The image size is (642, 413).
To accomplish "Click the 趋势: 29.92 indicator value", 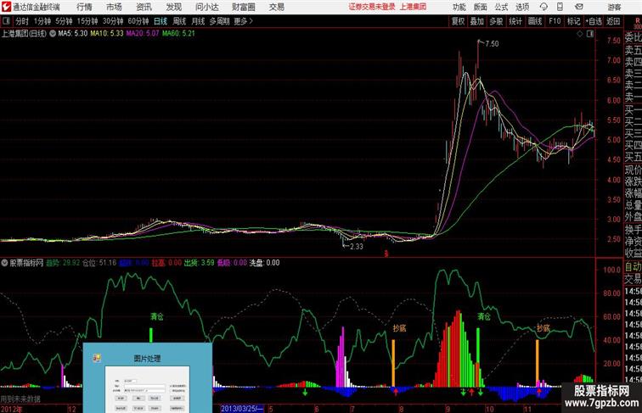I will point(63,263).
